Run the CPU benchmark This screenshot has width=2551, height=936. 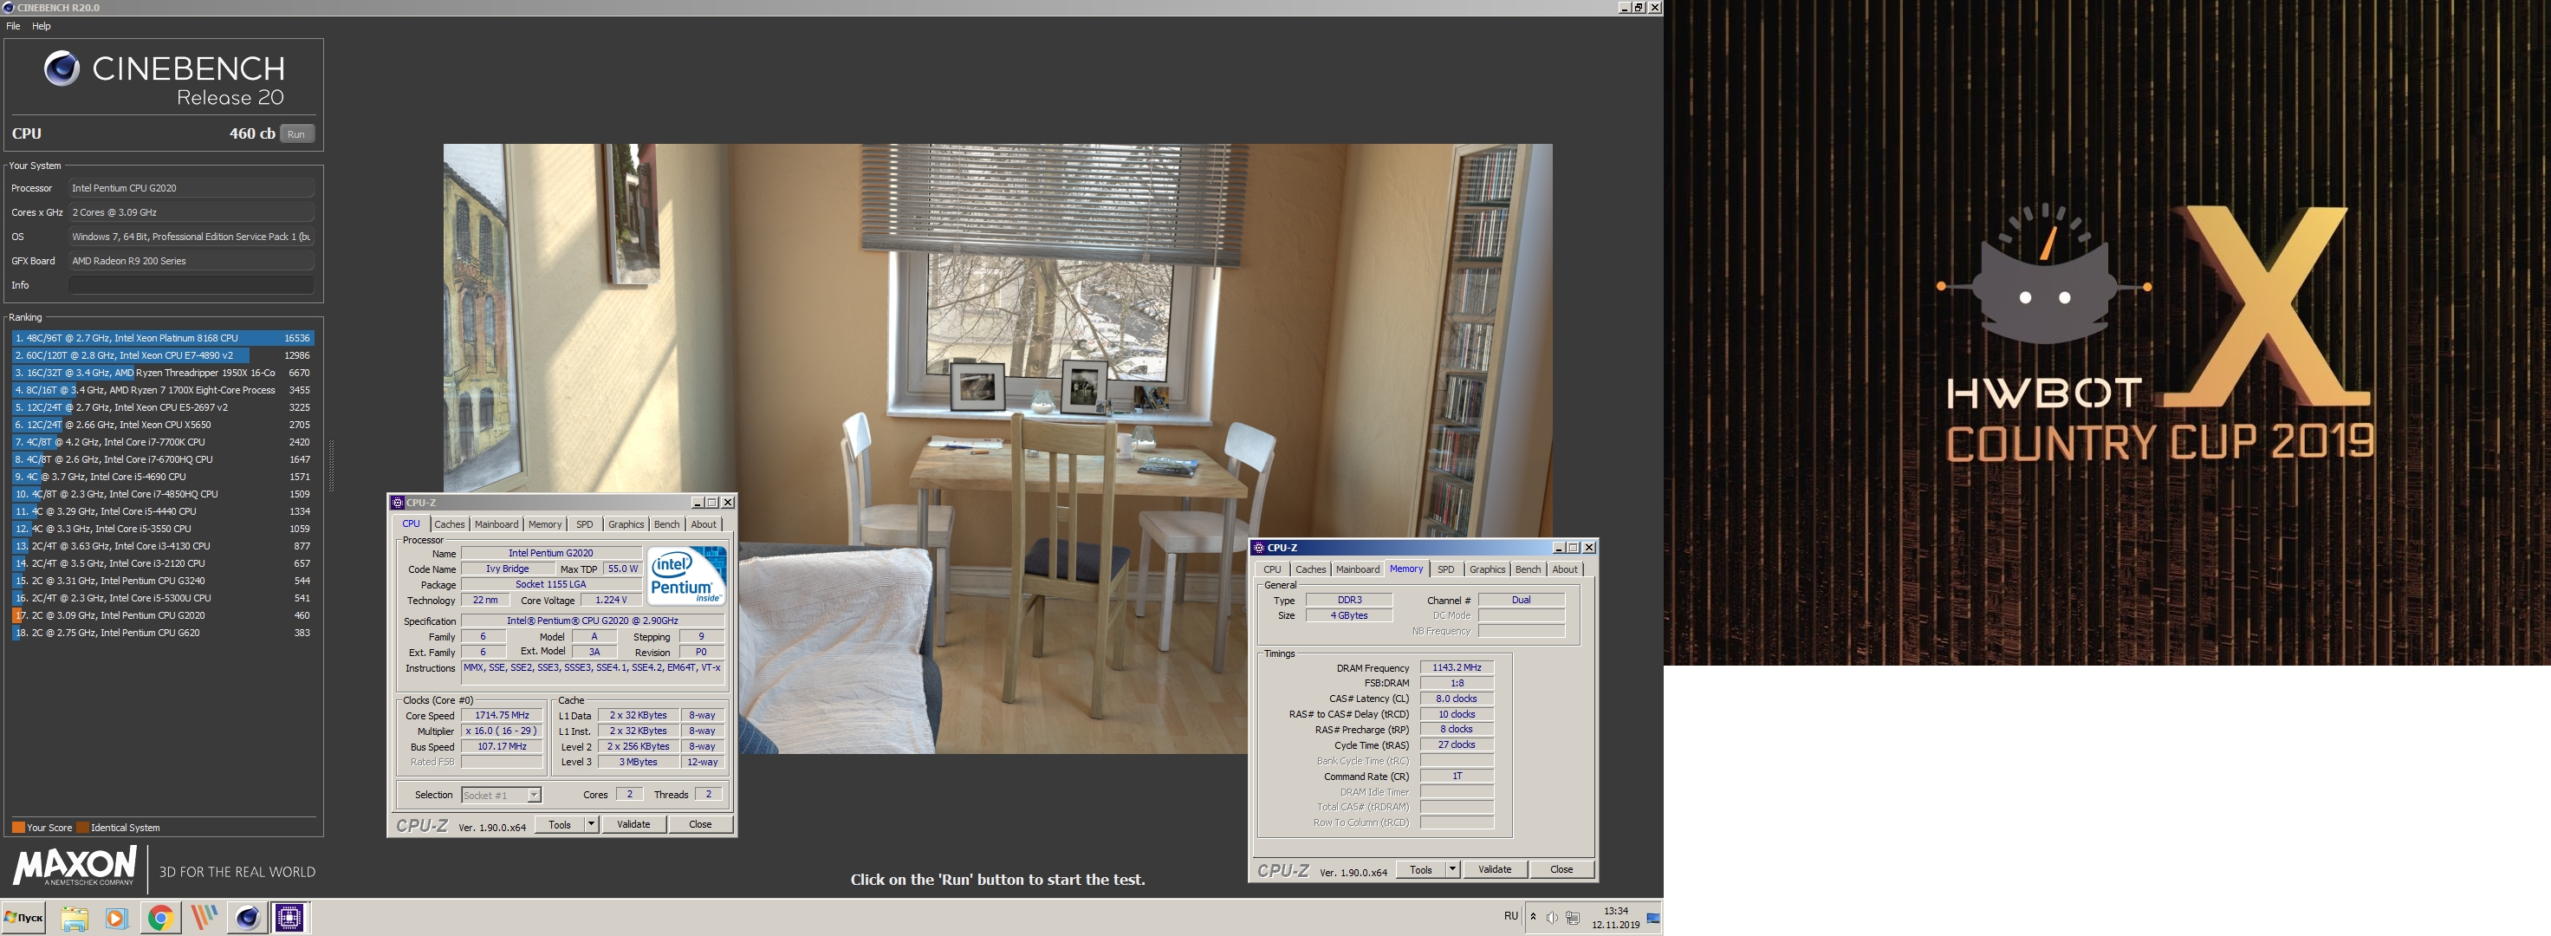pyautogui.click(x=296, y=133)
